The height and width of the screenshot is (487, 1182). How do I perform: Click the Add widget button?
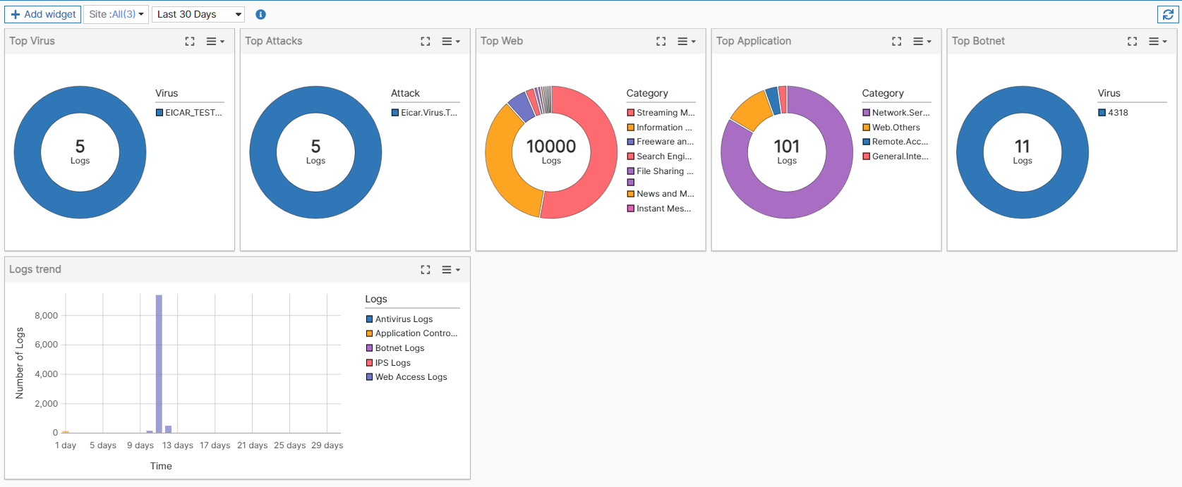tap(42, 14)
